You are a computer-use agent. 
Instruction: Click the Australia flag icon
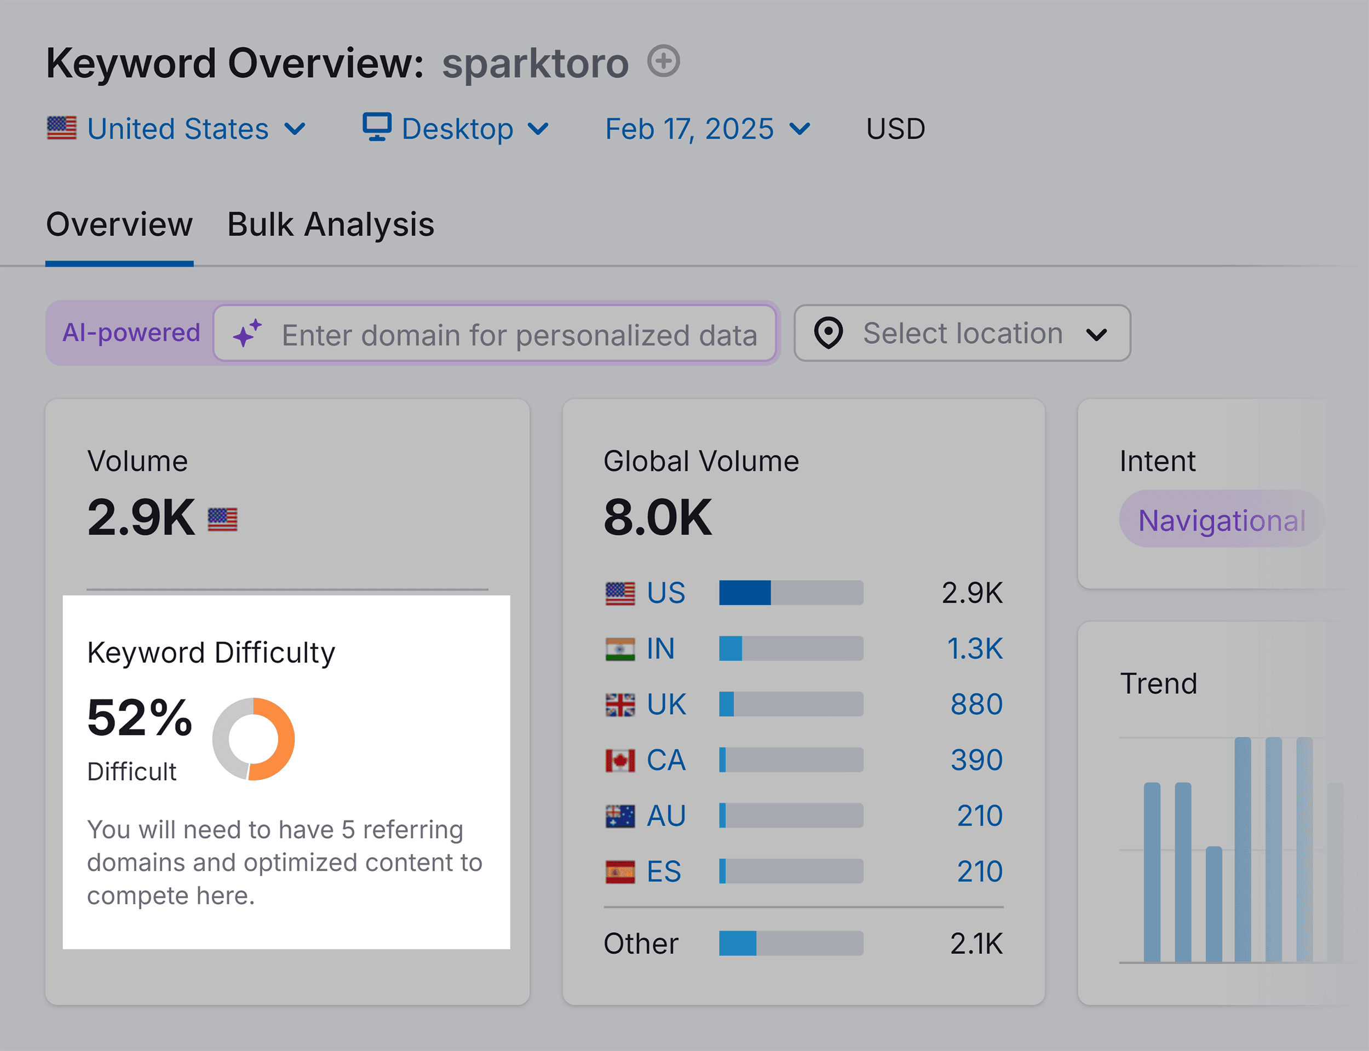click(x=620, y=816)
